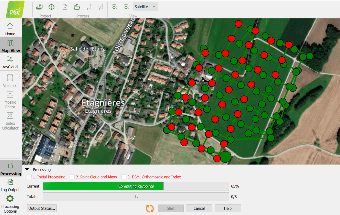
Task: Enable the Point Cloud and Mesh step
Action: pos(72,177)
